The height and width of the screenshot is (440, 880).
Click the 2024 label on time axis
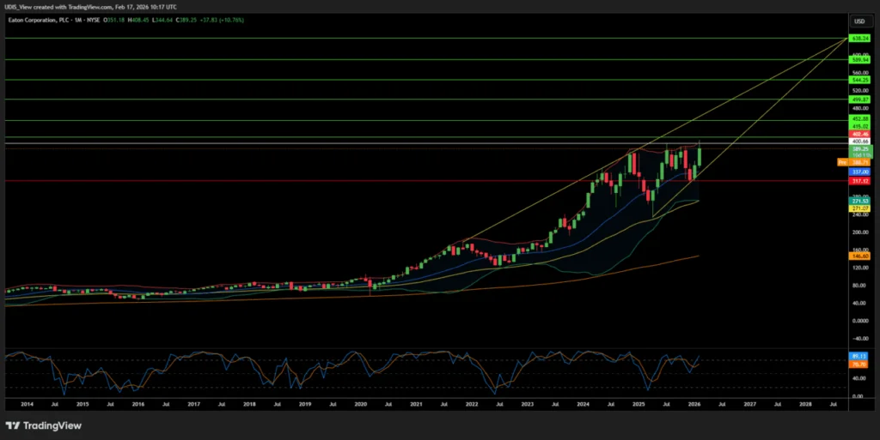click(x=584, y=404)
